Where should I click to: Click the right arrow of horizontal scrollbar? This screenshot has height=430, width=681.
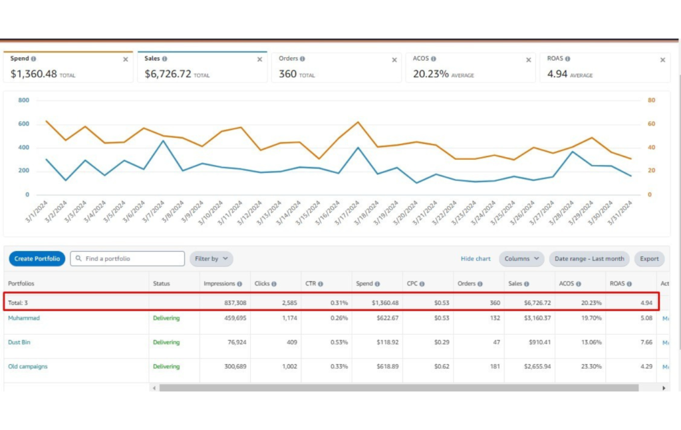664,388
